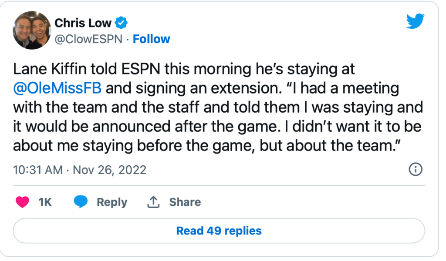
Task: Open the @OleMissFB mention link
Action: pos(57,88)
